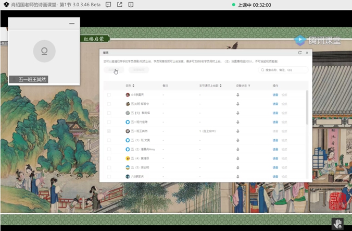Screen dimensions: 352x231
Task: Close the raised-hands dialog
Action: coord(307,53)
